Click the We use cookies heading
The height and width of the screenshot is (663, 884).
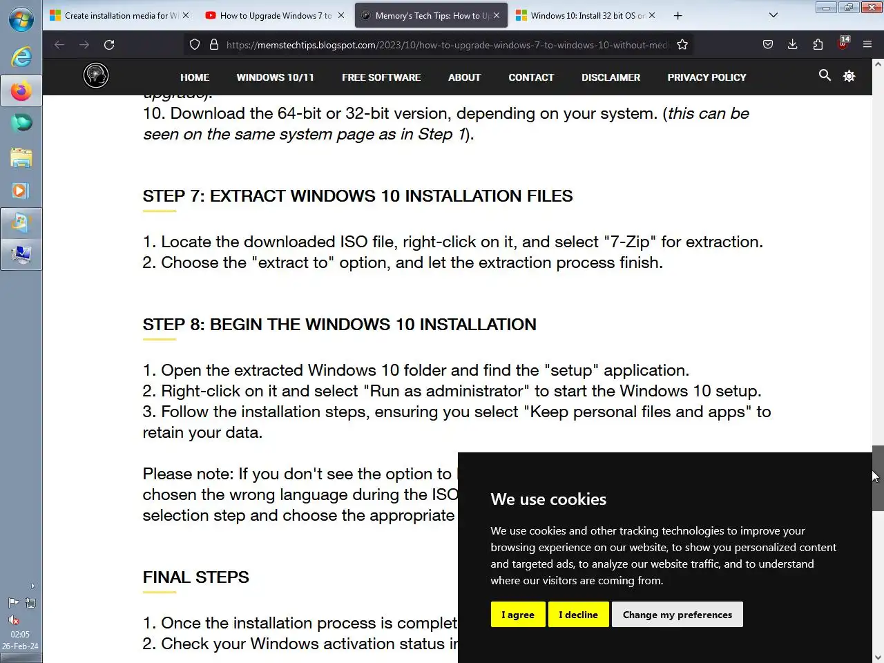(x=548, y=499)
